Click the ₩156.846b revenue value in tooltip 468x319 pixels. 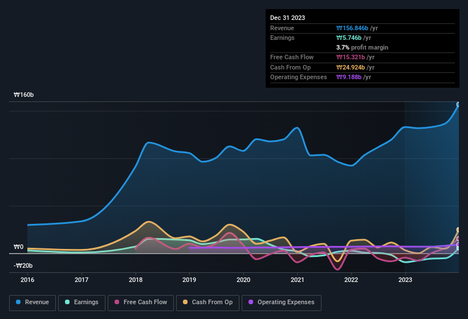tap(352, 28)
